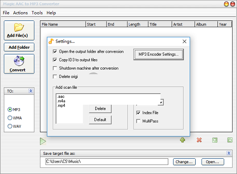Click the Delete button in scan file group
237x174 pixels.
100,109
